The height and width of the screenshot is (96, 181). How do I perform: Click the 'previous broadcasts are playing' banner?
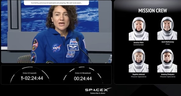(x=57, y=3)
